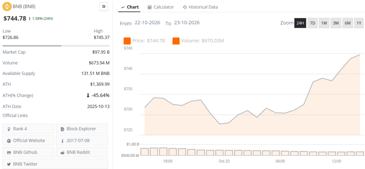Click the Low price $726.86

(10, 38)
